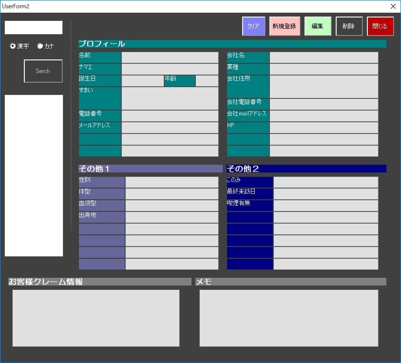Click the 会社mailアドレス input field
Image resolution: width=401 pixels, height=363 pixels.
point(324,116)
